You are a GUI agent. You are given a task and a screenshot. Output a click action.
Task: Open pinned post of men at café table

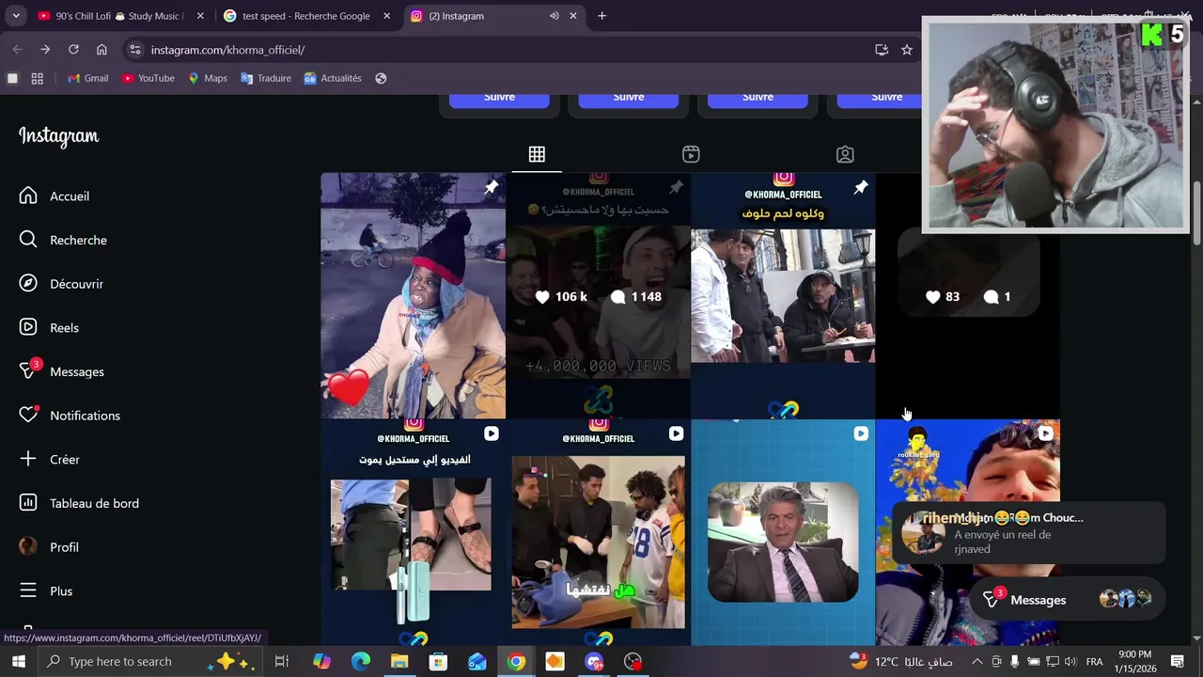783,295
